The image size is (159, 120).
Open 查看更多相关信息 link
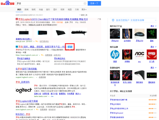tap(24, 39)
